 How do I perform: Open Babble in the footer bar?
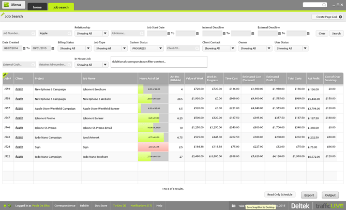[84, 205]
